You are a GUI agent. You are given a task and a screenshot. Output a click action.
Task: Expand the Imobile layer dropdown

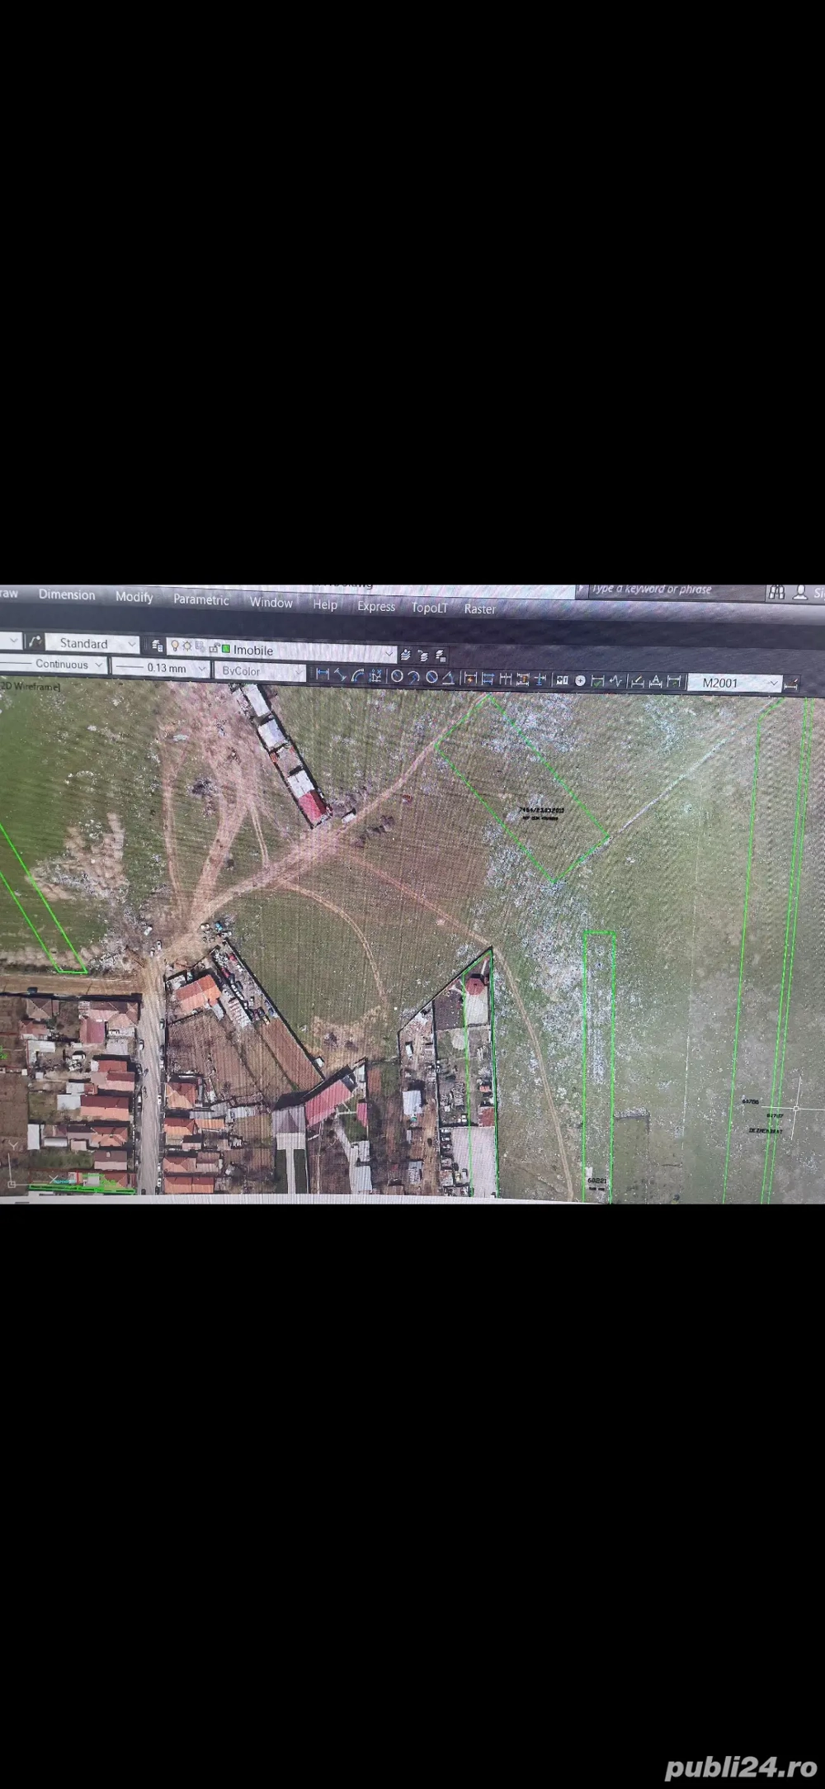(x=389, y=653)
